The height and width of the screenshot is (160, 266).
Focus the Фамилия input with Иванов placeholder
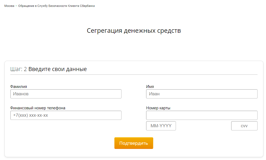tap(66, 94)
